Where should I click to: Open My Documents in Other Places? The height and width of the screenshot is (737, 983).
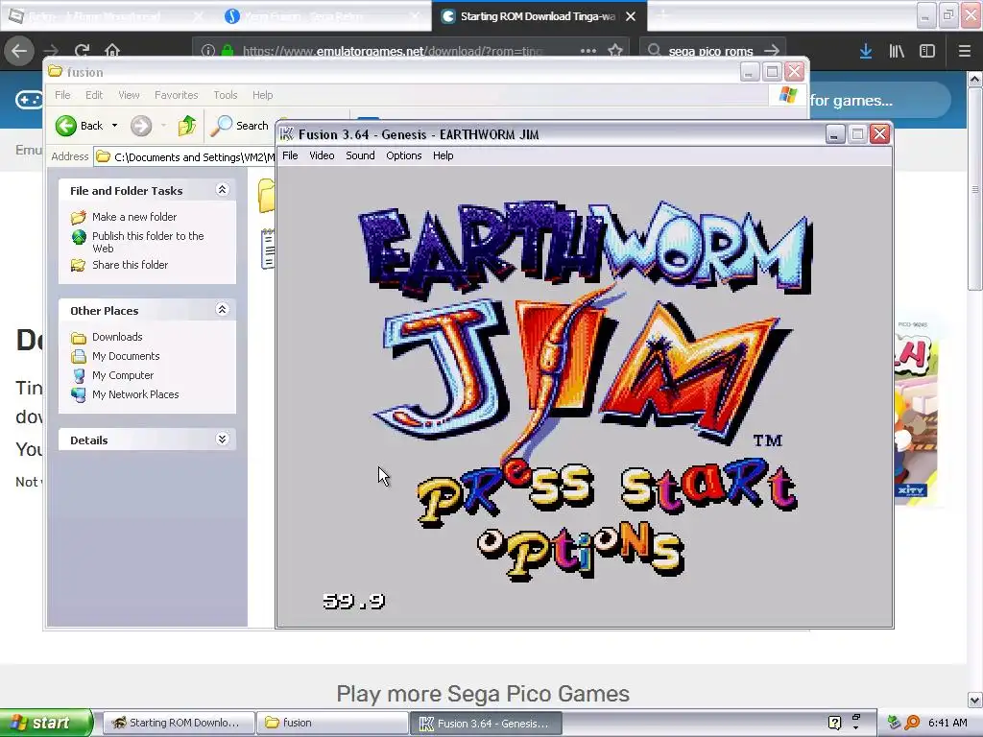point(126,356)
